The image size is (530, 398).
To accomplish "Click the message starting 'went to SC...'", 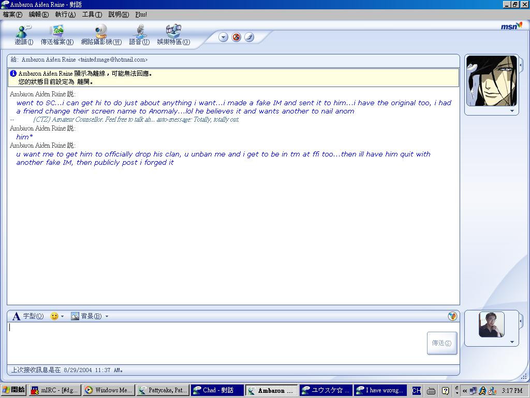I will 234,107.
